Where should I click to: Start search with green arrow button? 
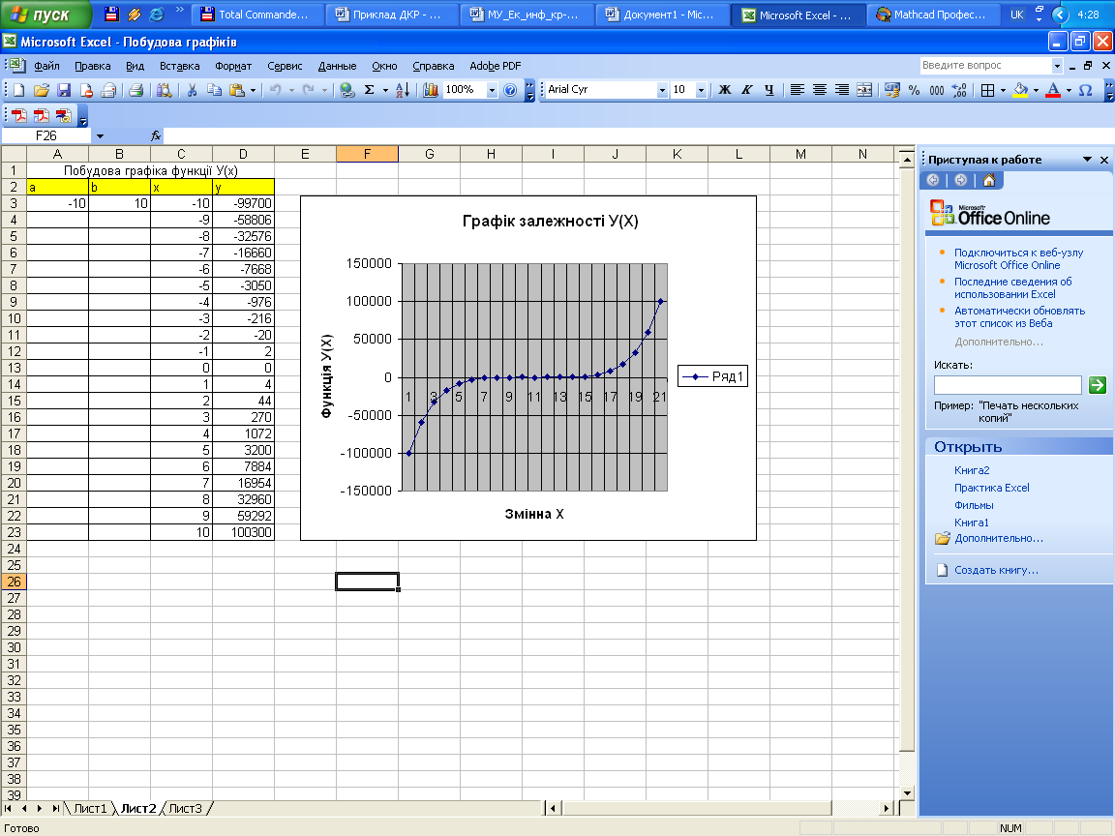pyautogui.click(x=1098, y=385)
